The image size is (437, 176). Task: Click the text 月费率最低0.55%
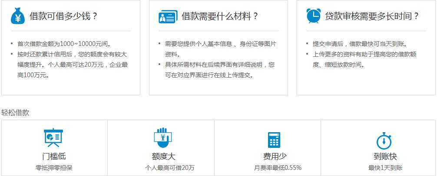click(x=278, y=168)
